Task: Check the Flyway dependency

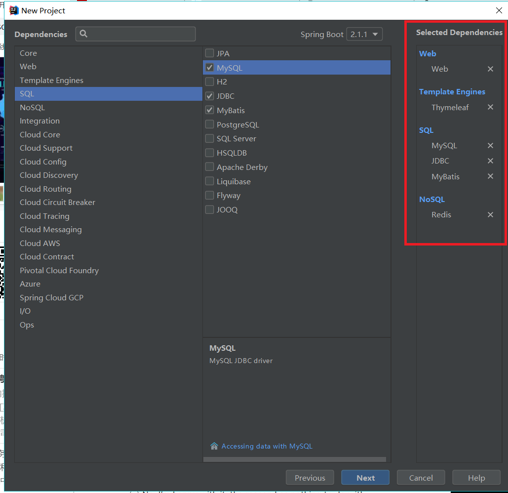Action: (210, 195)
